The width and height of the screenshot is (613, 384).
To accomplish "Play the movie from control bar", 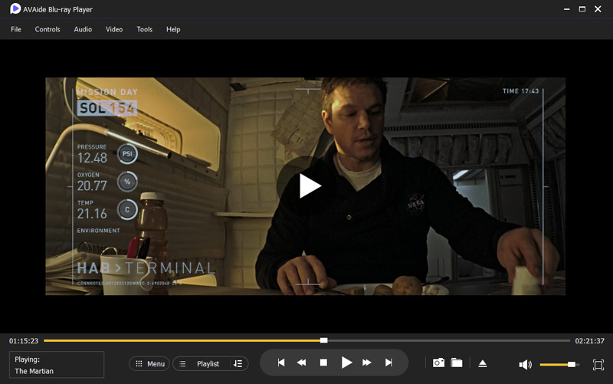I will click(x=346, y=363).
